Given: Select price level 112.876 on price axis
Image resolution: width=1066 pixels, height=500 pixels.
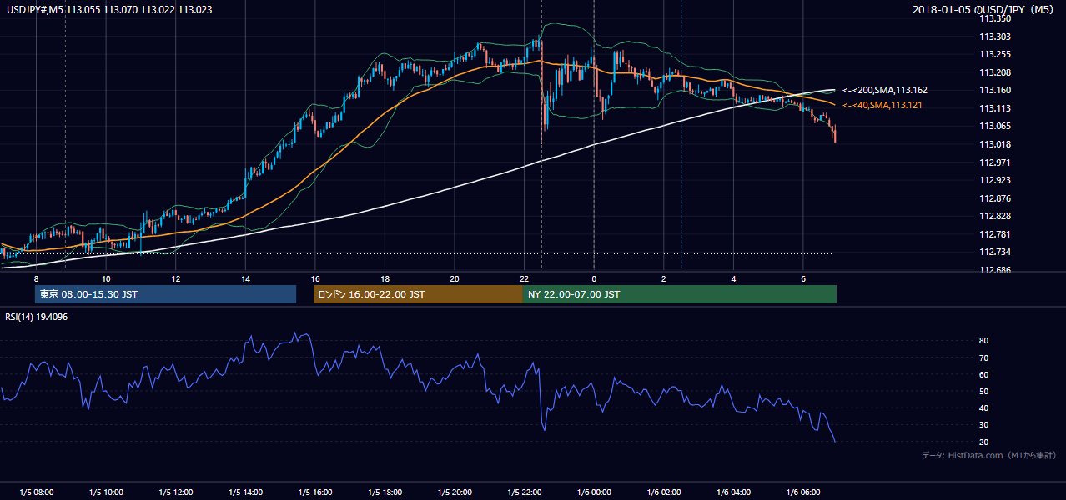Looking at the screenshot, I should click(994, 198).
